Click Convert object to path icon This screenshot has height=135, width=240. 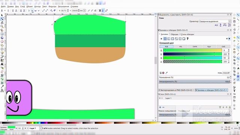pos(51,10)
